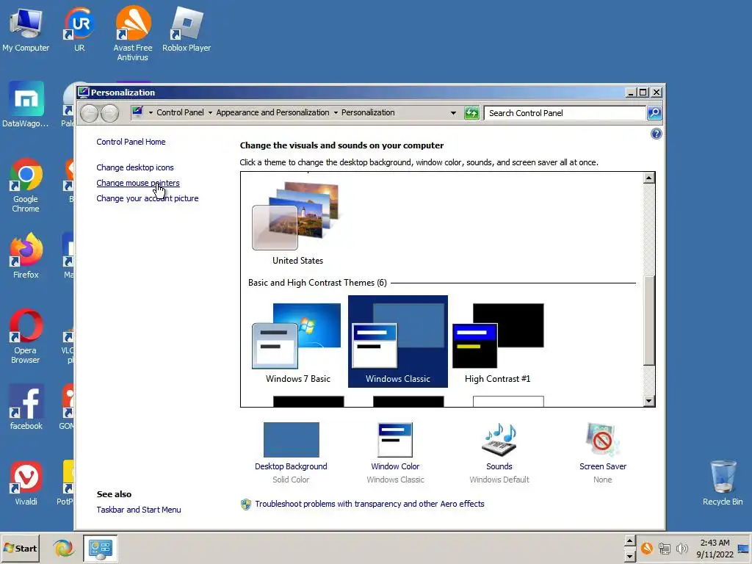Viewport: 752px width, 564px height.
Task: Open the Recycle Bin
Action: 723,483
